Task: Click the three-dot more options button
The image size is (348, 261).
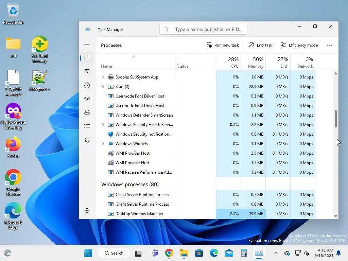Action: [330, 45]
